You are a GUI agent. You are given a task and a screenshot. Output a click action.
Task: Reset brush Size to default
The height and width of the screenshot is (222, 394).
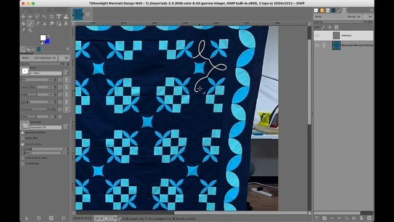60,80
